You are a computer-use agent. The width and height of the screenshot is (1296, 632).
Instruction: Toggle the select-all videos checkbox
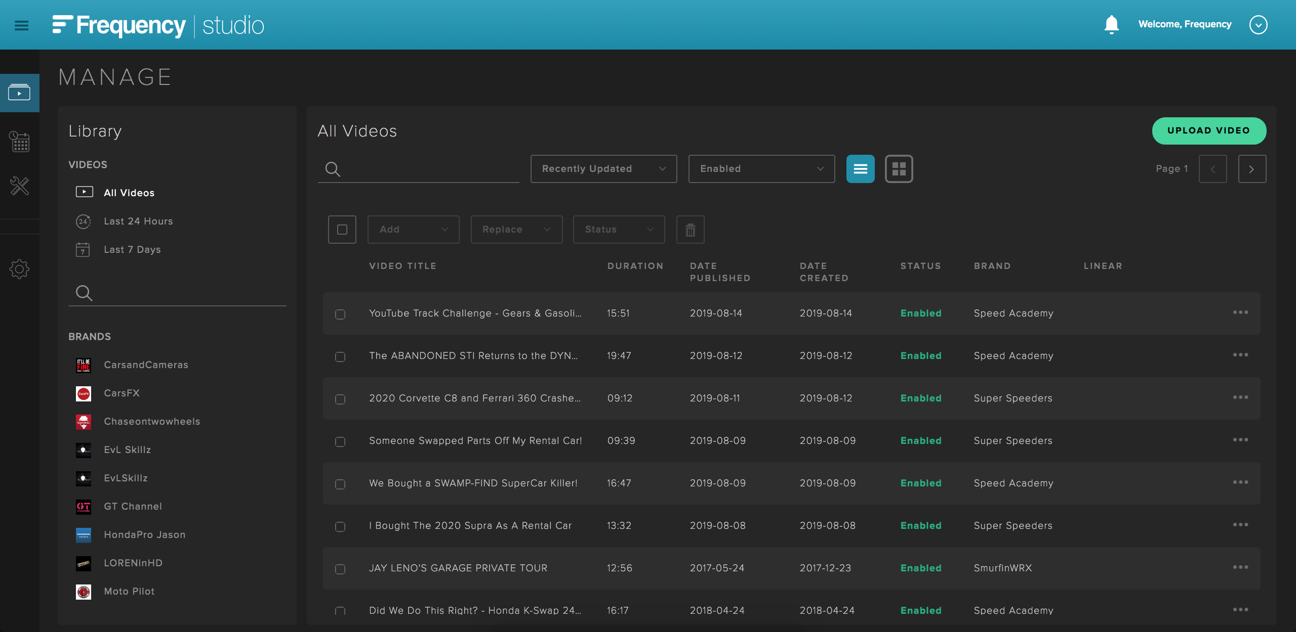(x=342, y=230)
